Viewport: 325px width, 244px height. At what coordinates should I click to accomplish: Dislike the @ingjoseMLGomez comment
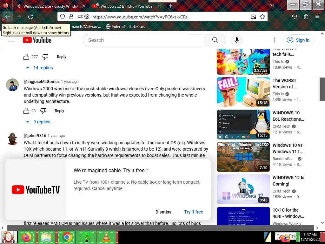point(43,111)
